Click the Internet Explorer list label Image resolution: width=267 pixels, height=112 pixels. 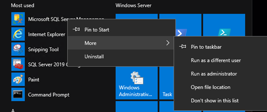click(x=47, y=34)
